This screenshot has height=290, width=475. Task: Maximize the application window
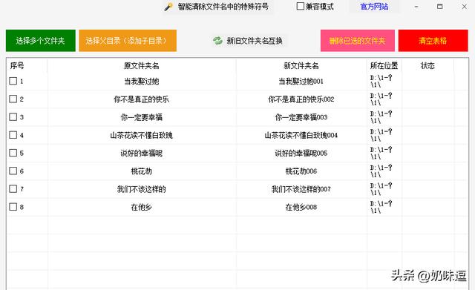pyautogui.click(x=440, y=7)
